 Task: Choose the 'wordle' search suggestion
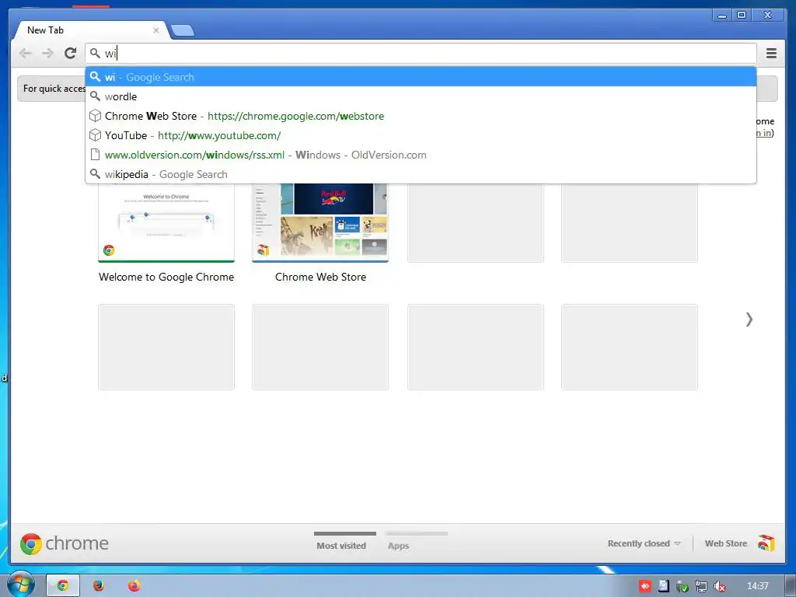(x=421, y=96)
